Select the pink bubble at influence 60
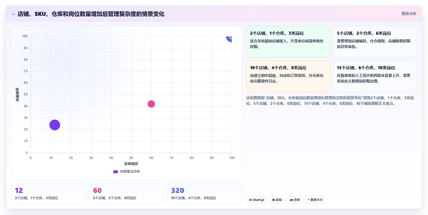428x215 pixels. (x=151, y=104)
